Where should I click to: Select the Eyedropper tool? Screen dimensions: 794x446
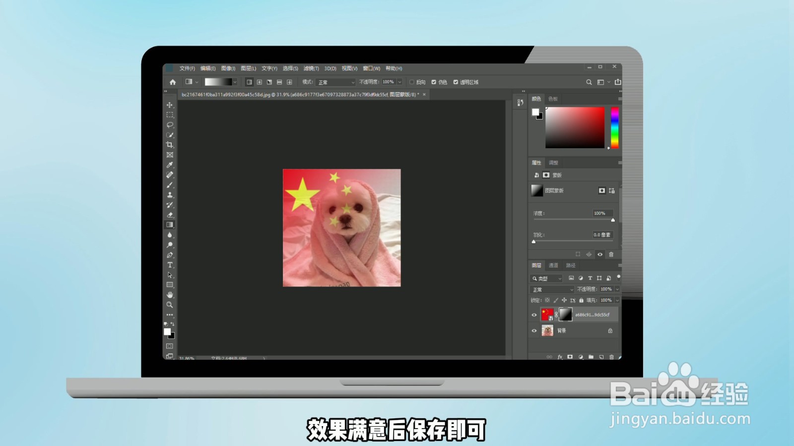(170, 165)
